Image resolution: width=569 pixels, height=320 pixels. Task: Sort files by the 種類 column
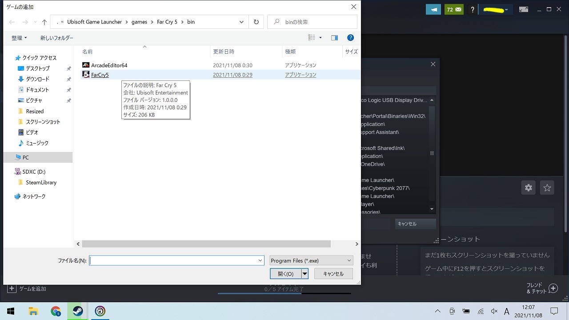pyautogui.click(x=290, y=52)
